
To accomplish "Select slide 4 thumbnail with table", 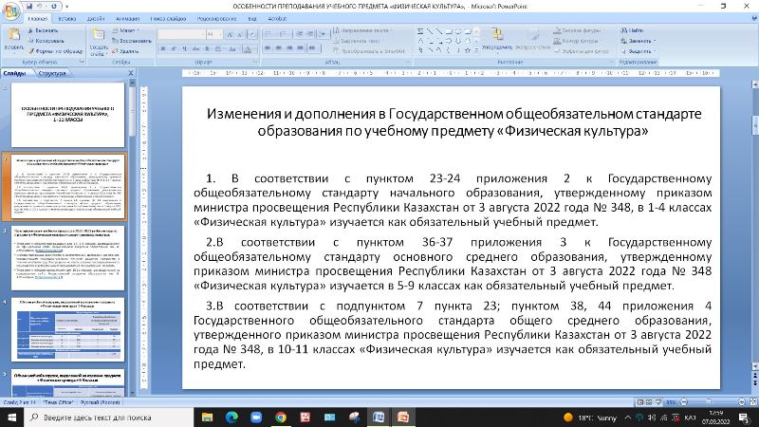I will 67,329.
